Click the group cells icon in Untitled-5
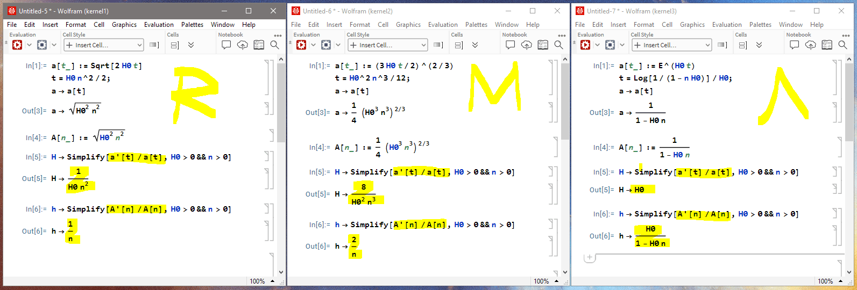Image resolution: width=857 pixels, height=290 pixels. pos(175,45)
